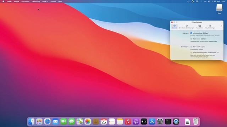
Task: Open Launchpad in the Dock
Action: 39,121
